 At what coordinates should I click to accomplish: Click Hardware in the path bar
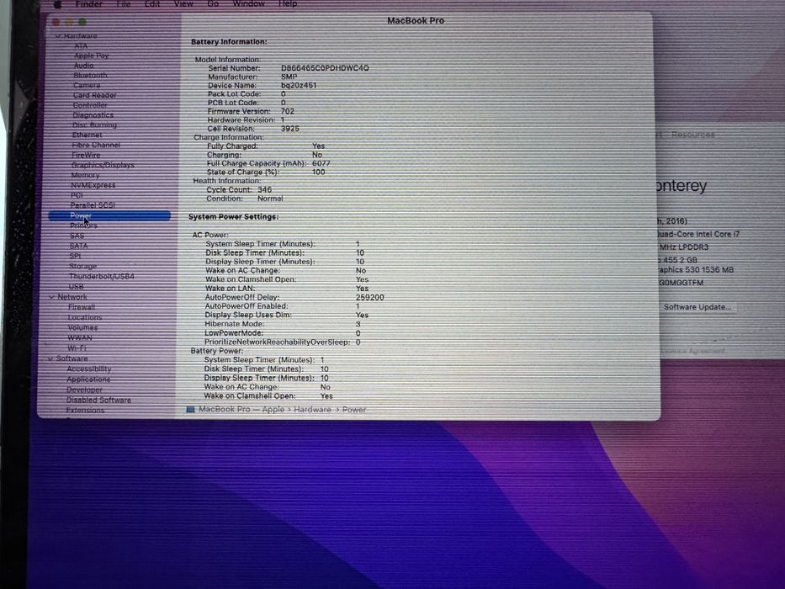point(312,410)
